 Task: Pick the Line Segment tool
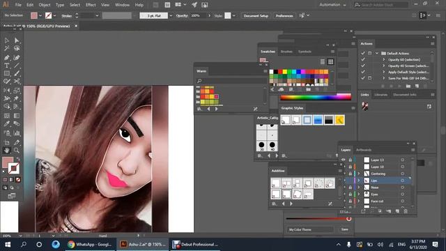pyautogui.click(x=17, y=66)
